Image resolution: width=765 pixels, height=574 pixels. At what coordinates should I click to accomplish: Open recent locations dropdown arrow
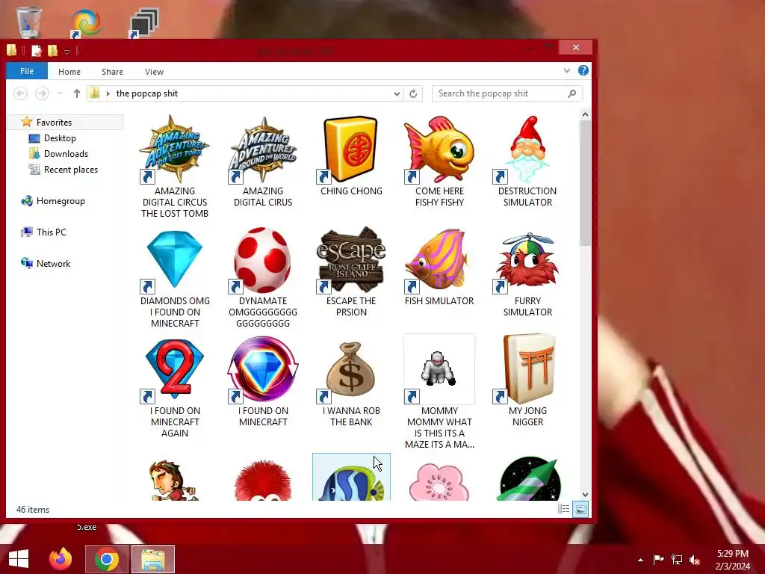(60, 93)
